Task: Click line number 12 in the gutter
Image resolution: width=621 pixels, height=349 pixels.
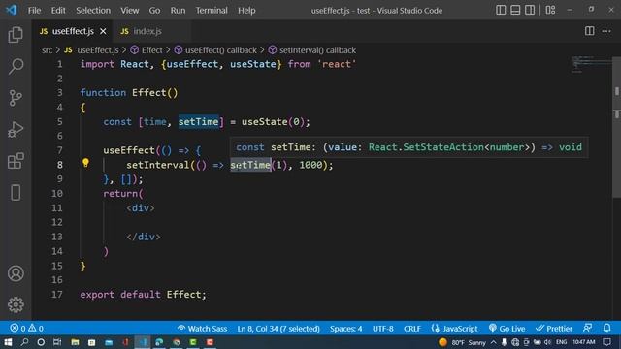Action: click(56, 222)
